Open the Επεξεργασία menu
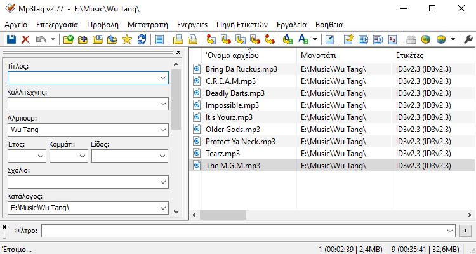 coord(57,25)
